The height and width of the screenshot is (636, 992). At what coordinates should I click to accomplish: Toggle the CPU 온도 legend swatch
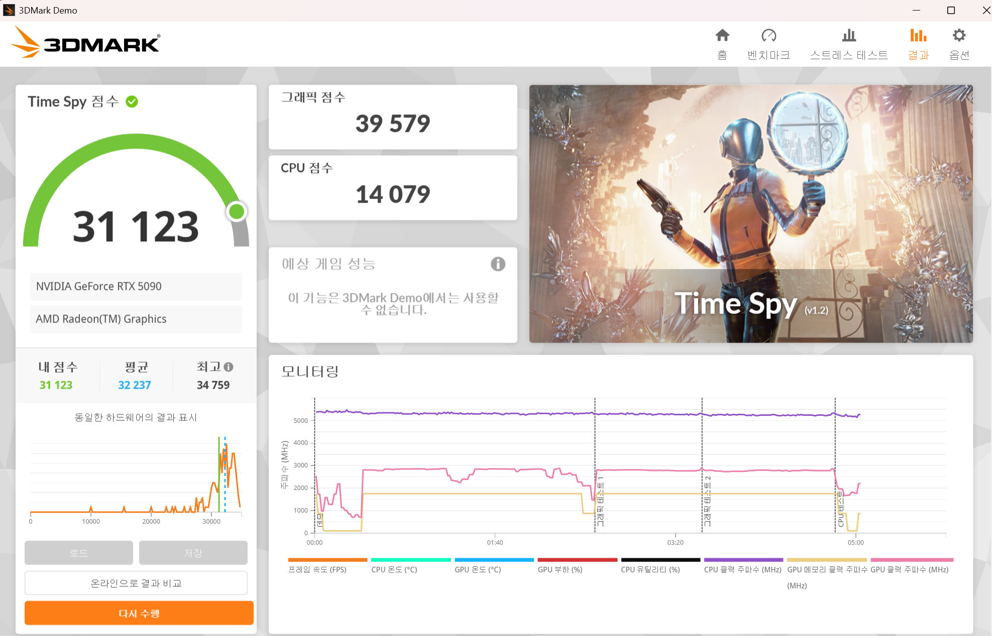pyautogui.click(x=411, y=560)
